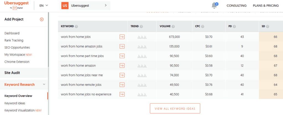Click VIEW ALL KEYWORD IDEAS button
Image resolution: width=283 pixels, height=115 pixels.
(175, 109)
